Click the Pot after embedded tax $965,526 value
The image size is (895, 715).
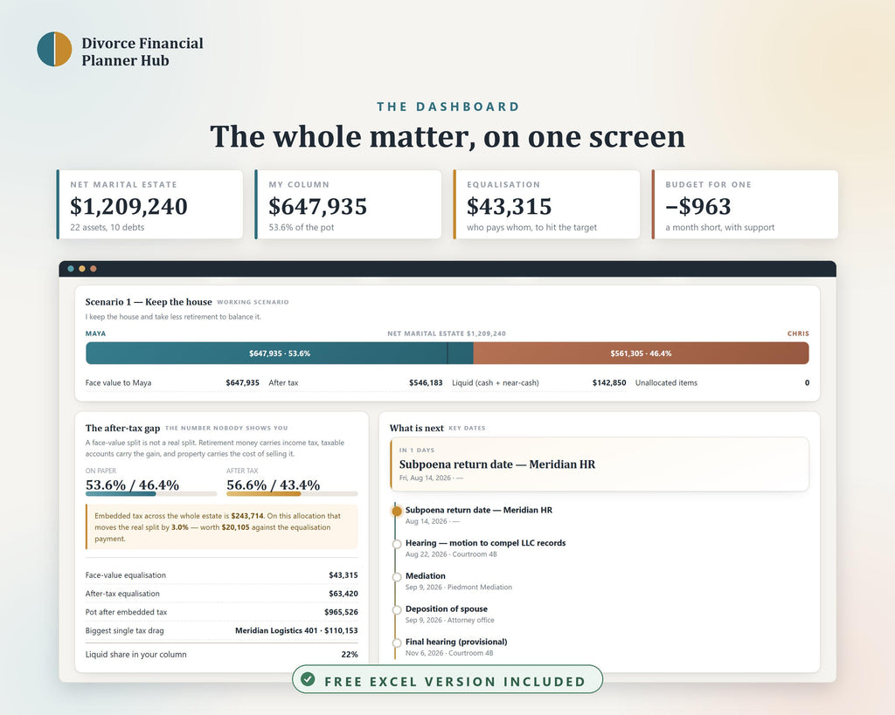pyautogui.click(x=341, y=612)
